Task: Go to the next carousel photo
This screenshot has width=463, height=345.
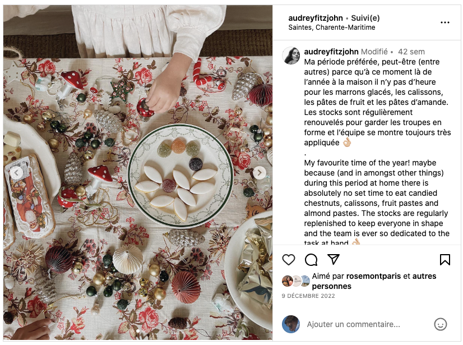Action: pyautogui.click(x=260, y=173)
